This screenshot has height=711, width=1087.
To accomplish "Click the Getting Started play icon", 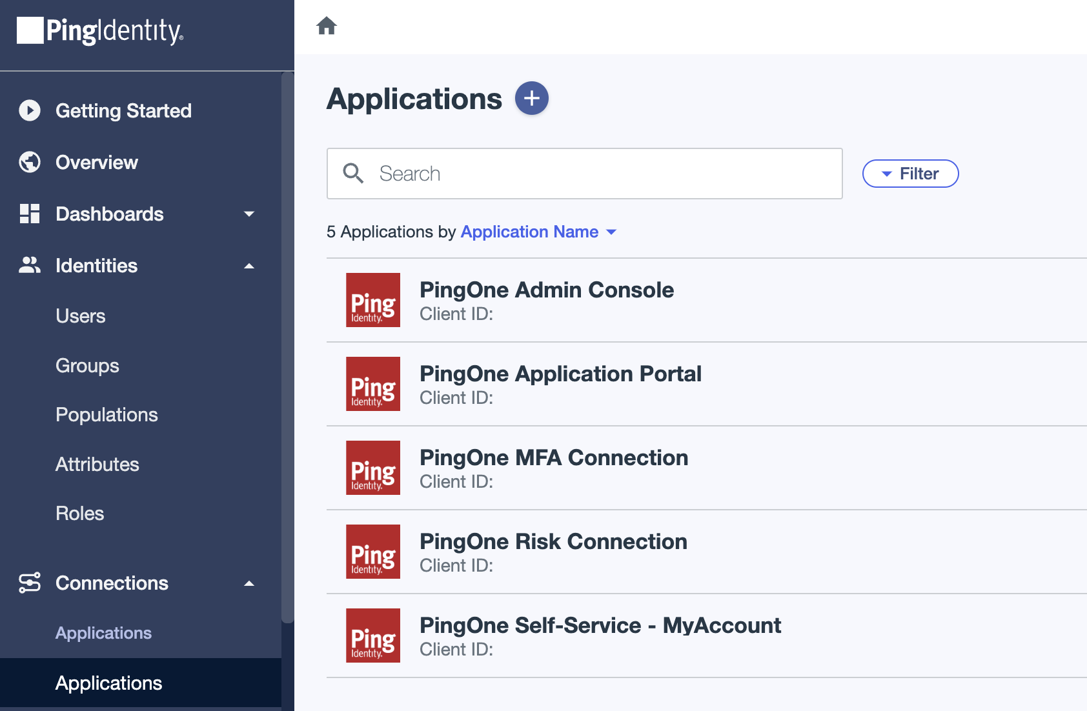I will coord(29,110).
